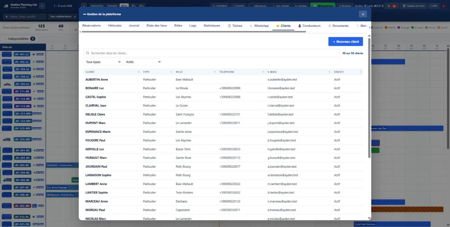Screen dimensions: 450x227
Task: Close the Gestion de la plateforme dialog
Action: pos(363,14)
